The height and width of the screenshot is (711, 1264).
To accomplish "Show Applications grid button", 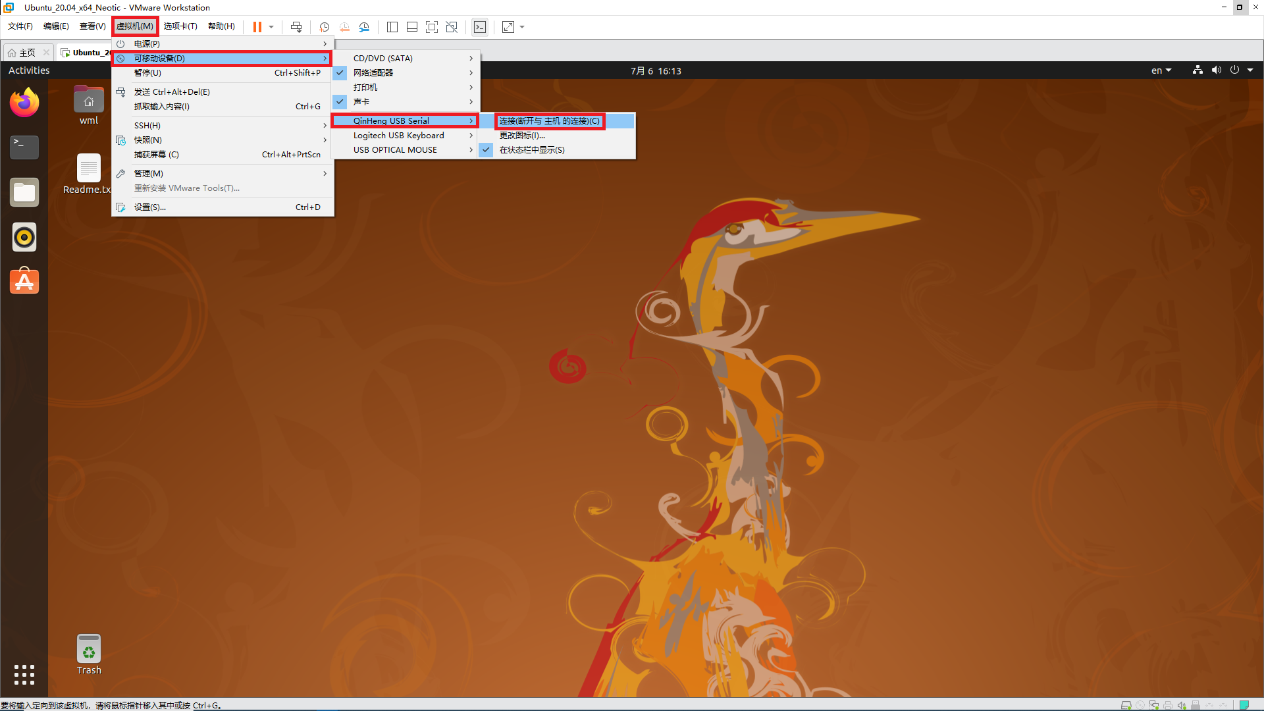I will pos(24,674).
